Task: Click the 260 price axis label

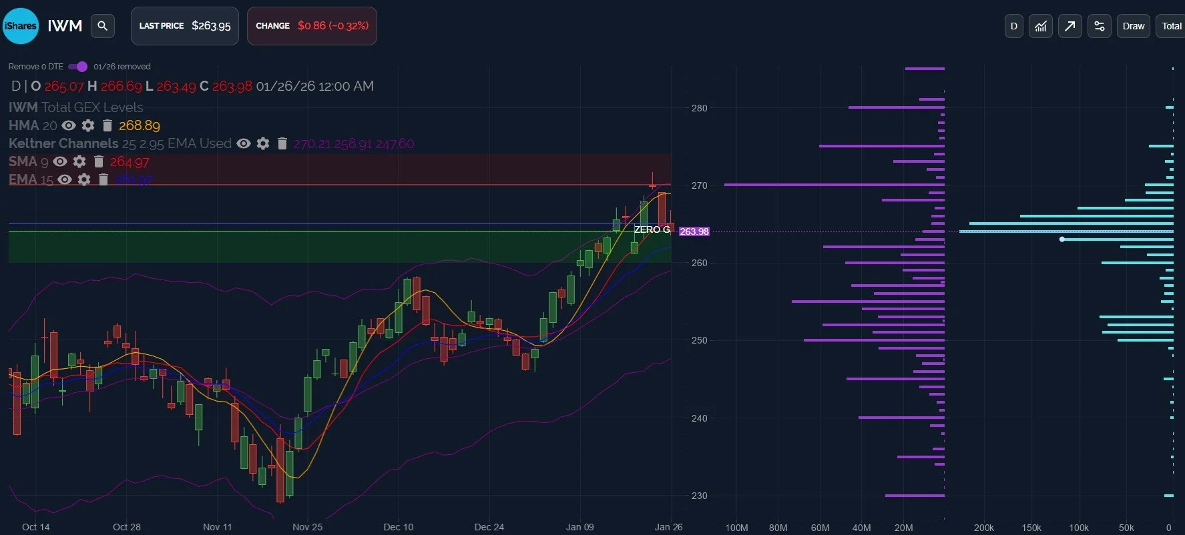Action: (x=699, y=263)
